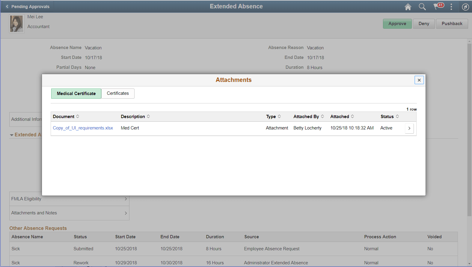The width and height of the screenshot is (472, 267).
Task: Click the '10/25/18 10:18:32 AM' timestamp
Action: tap(352, 128)
